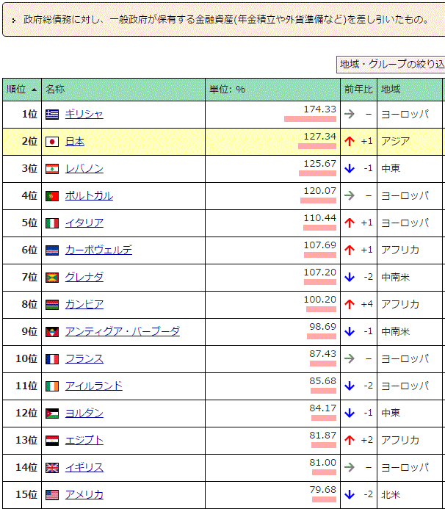Sort by the 単位: % column header

click(272, 90)
